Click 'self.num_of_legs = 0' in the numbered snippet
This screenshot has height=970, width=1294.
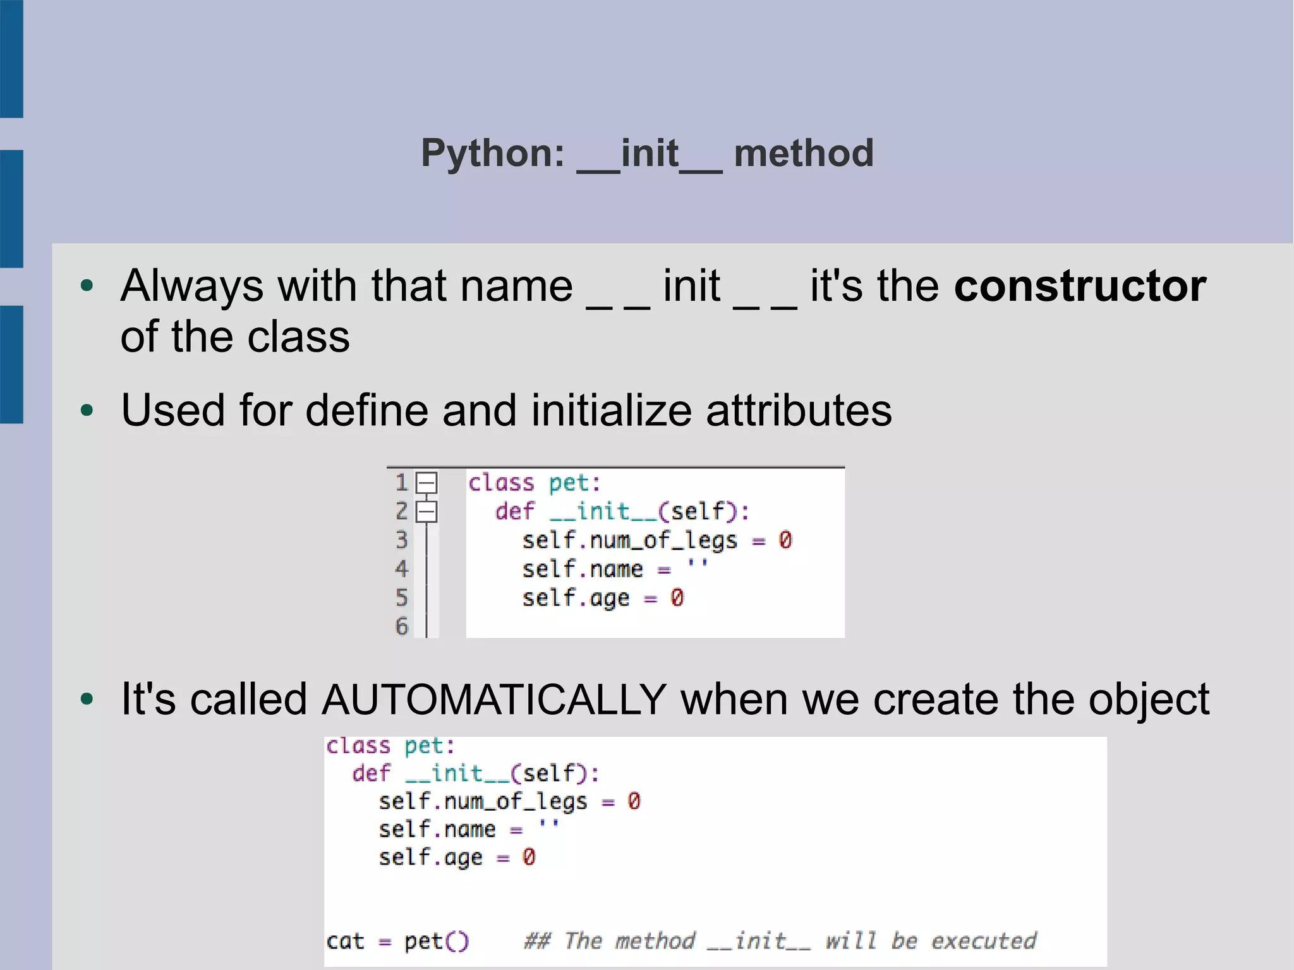657,541
